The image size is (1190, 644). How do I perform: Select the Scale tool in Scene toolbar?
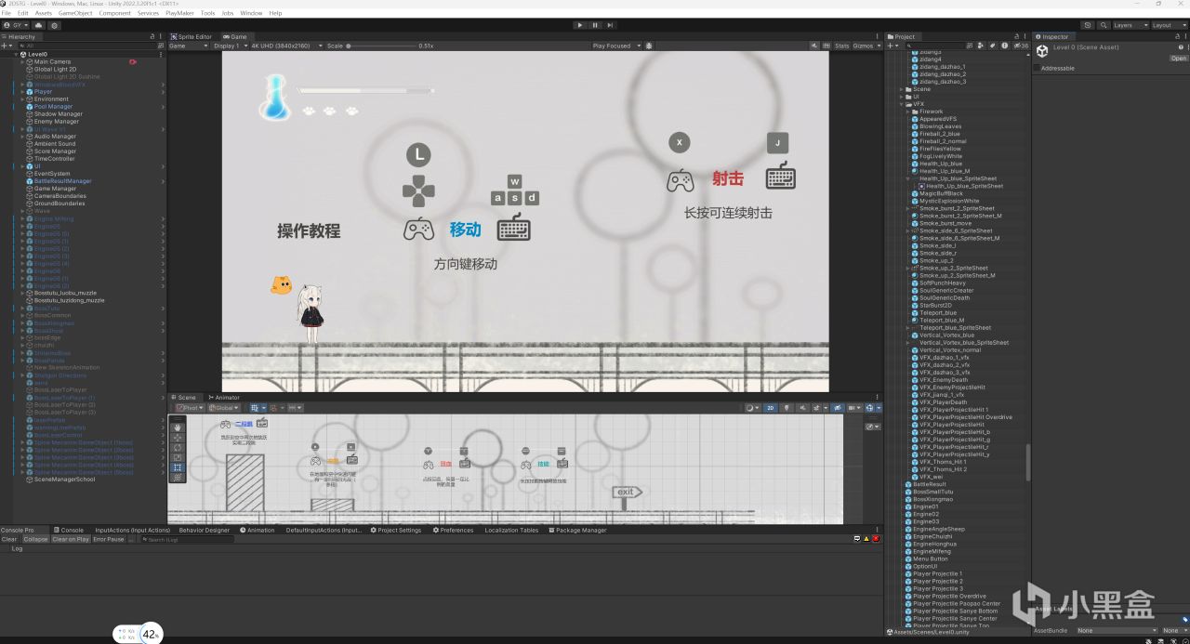tap(178, 458)
